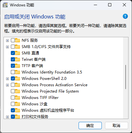This screenshot has width=132, height=133.
Task: Select the Telnet 客户端 folder icon
Action: coord(17,59)
